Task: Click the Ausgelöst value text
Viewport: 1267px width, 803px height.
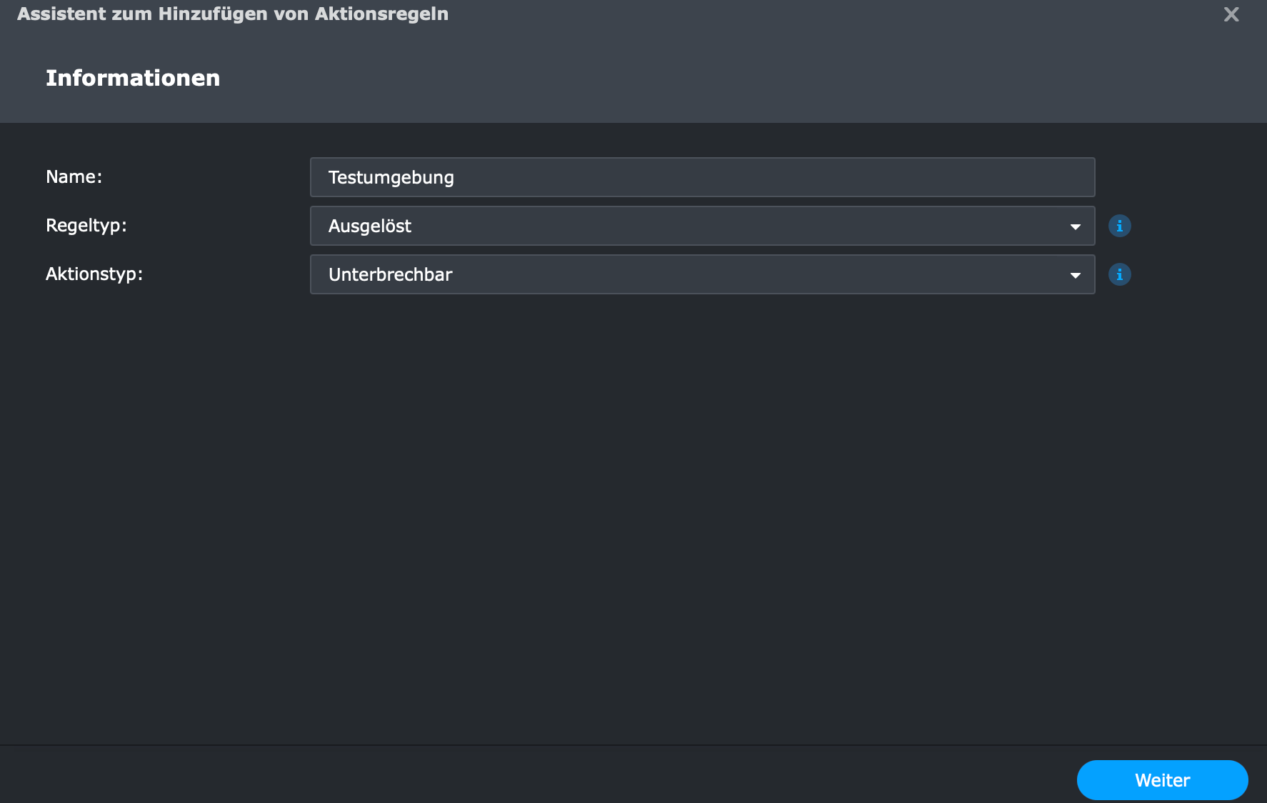Action: [x=369, y=226]
